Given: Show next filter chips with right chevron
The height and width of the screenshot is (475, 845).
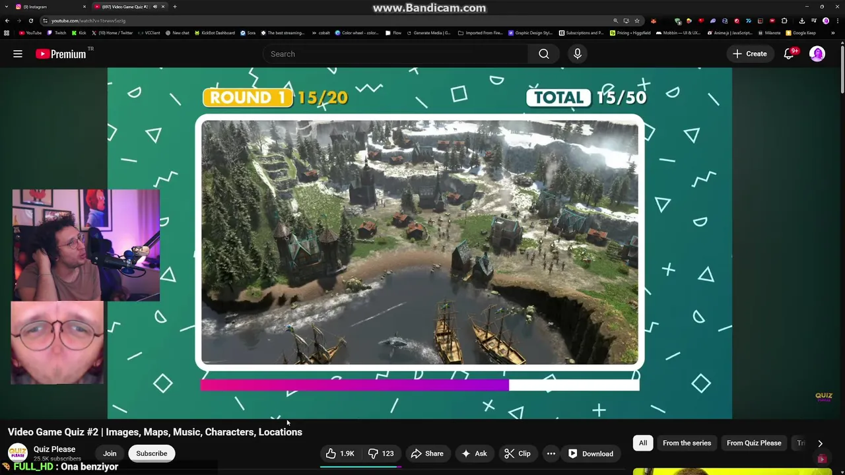Looking at the screenshot, I should click(x=820, y=443).
